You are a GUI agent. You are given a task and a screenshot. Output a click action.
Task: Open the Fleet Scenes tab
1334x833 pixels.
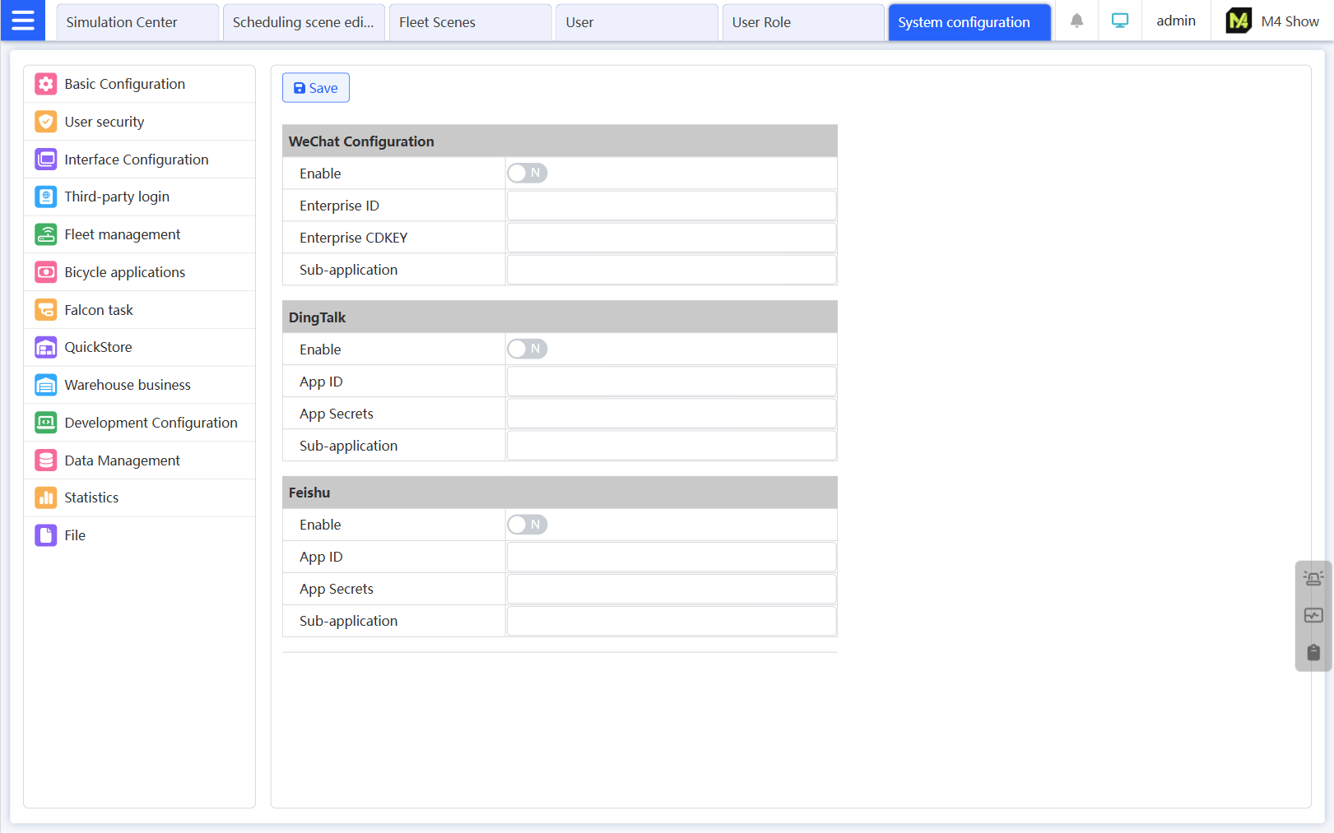tap(437, 22)
